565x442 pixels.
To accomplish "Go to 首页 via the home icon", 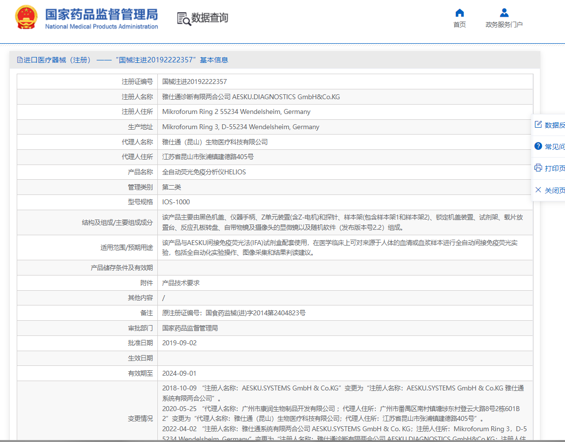I will (459, 13).
